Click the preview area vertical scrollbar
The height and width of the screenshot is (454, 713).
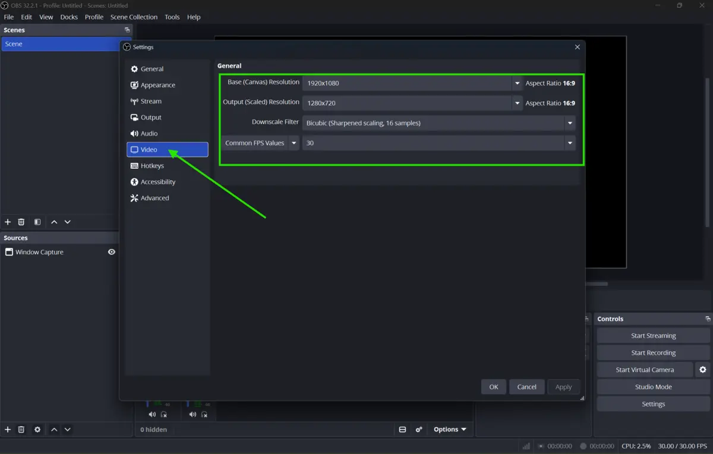point(707,152)
